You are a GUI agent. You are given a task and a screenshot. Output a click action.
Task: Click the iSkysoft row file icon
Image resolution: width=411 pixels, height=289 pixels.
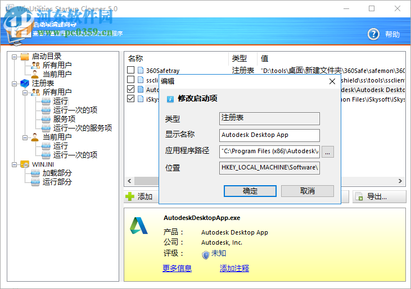click(141, 99)
